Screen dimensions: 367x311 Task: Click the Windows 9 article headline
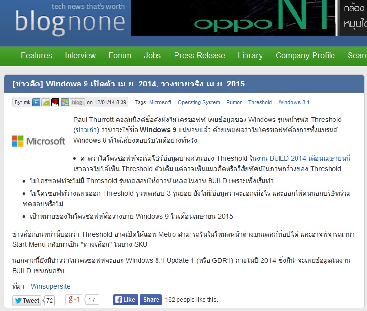click(128, 84)
